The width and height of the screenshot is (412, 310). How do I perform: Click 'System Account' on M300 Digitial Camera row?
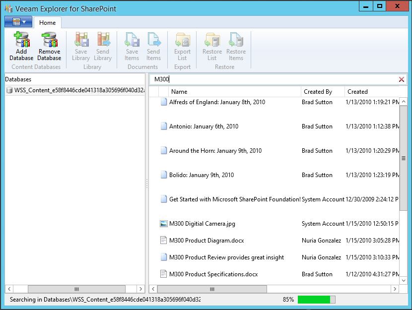click(x=323, y=224)
